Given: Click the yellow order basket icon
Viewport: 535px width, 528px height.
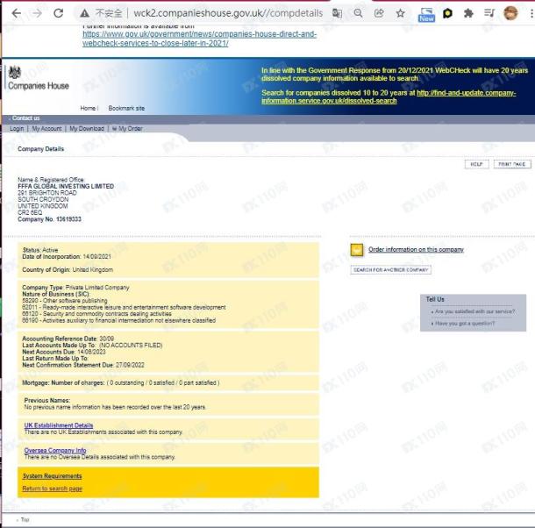Looking at the screenshot, I should click(x=357, y=250).
